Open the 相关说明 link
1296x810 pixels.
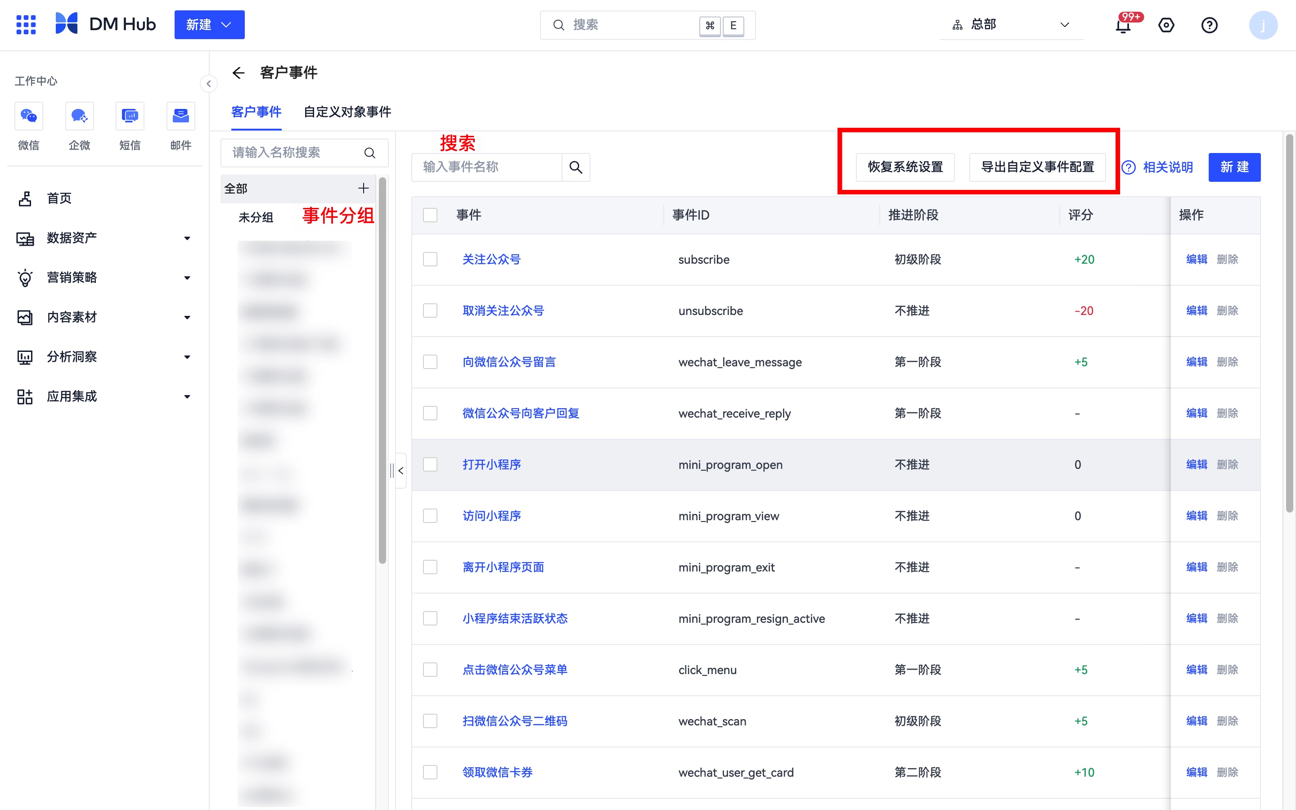[1167, 167]
